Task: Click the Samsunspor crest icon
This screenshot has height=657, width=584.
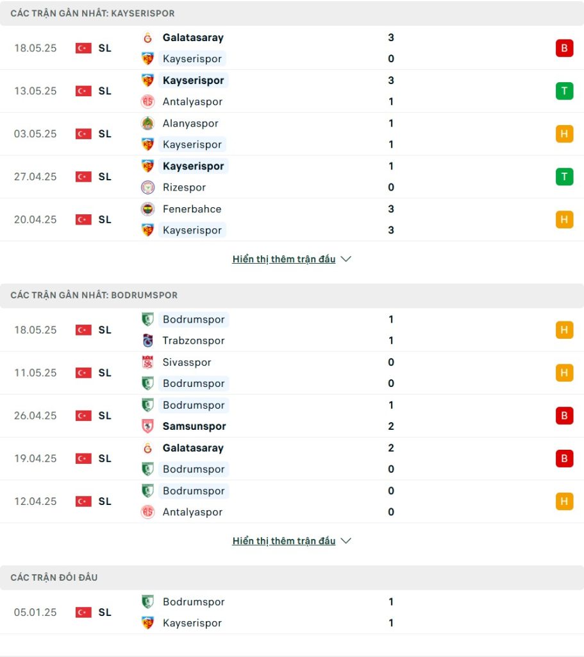Action: click(147, 426)
